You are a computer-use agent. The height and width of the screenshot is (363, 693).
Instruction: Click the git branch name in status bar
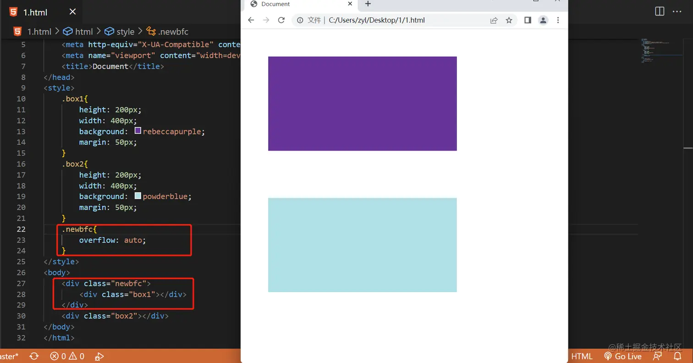tap(9, 356)
